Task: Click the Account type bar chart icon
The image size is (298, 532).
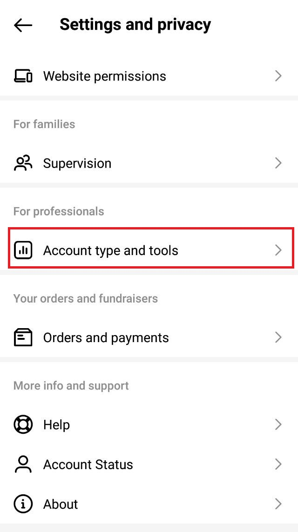Action: (x=23, y=250)
